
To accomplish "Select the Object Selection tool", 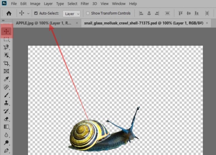I will pyautogui.click(x=6, y=55).
